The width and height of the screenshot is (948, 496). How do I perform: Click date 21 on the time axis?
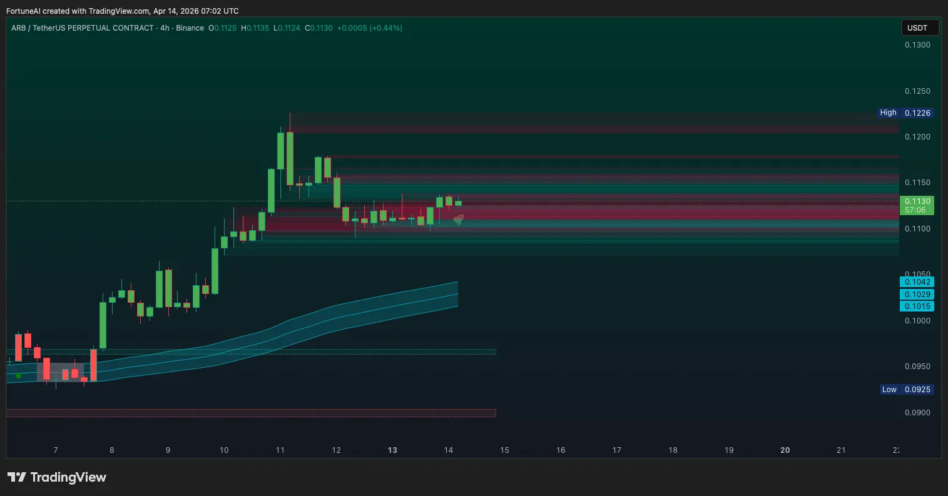click(x=841, y=450)
